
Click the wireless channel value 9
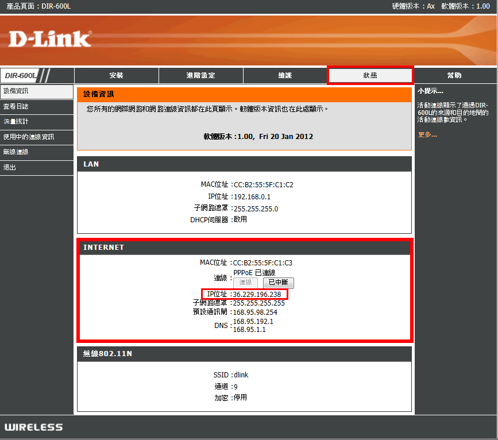236,387
